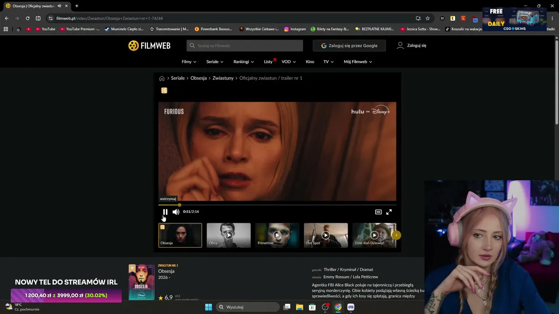Select the Obsesja trailer thumbnail
Screen dimensions: 559x314
pos(180,235)
